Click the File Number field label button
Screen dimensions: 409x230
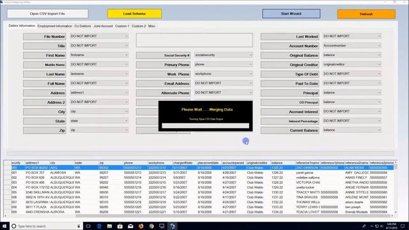tap(45, 36)
